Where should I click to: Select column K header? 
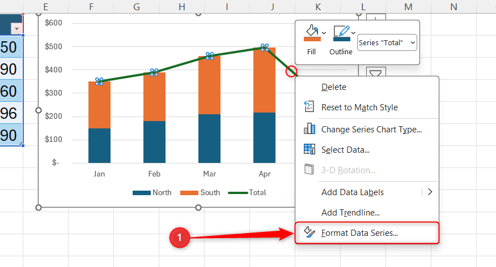[318, 7]
